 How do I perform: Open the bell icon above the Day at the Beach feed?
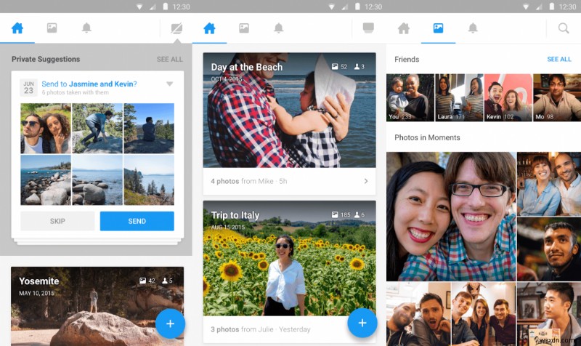point(279,28)
